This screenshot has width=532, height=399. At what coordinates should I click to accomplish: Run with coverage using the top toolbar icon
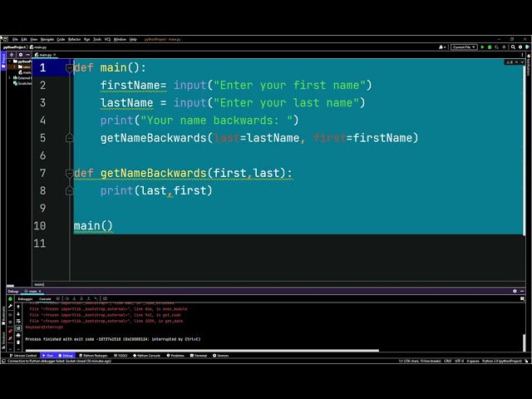click(497, 47)
